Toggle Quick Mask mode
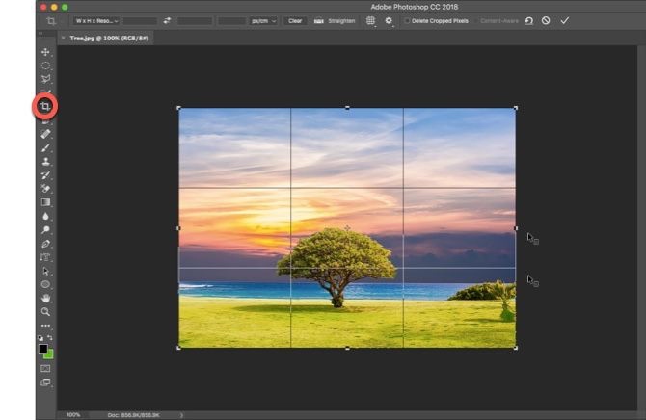This screenshot has width=646, height=420. coord(45,368)
